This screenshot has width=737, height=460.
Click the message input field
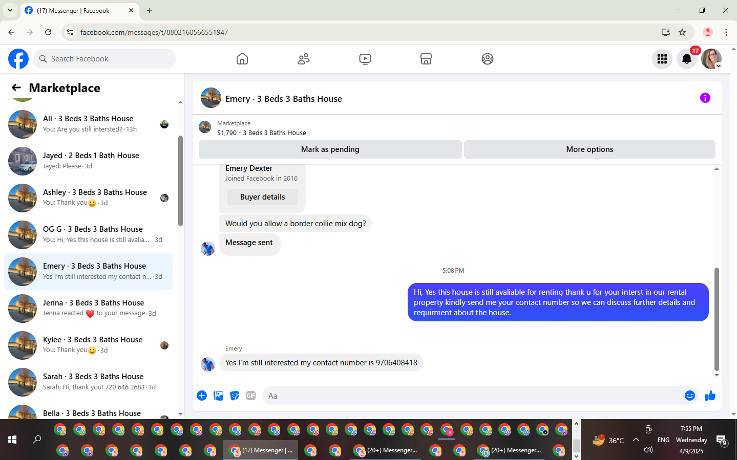472,396
